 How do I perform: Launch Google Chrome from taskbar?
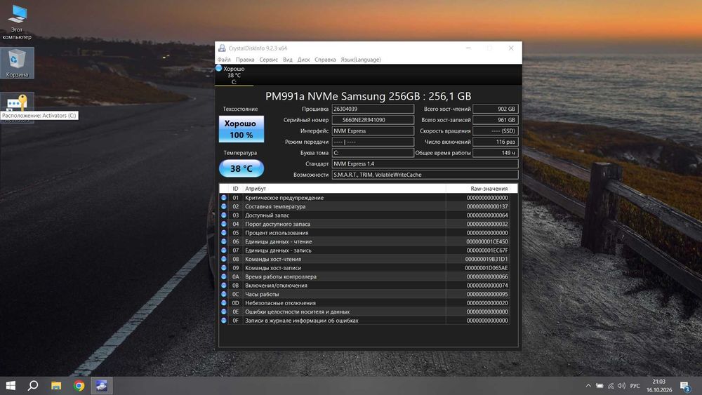click(79, 386)
